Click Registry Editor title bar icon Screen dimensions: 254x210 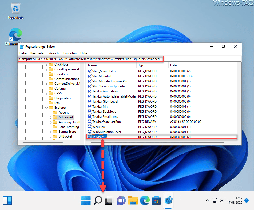click(x=22, y=47)
